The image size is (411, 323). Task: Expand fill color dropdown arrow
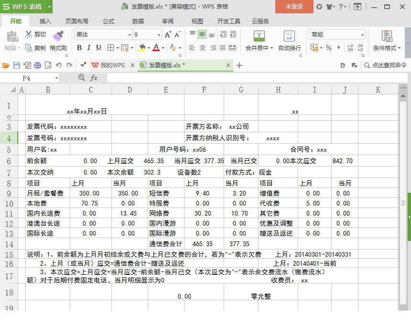click(149, 48)
